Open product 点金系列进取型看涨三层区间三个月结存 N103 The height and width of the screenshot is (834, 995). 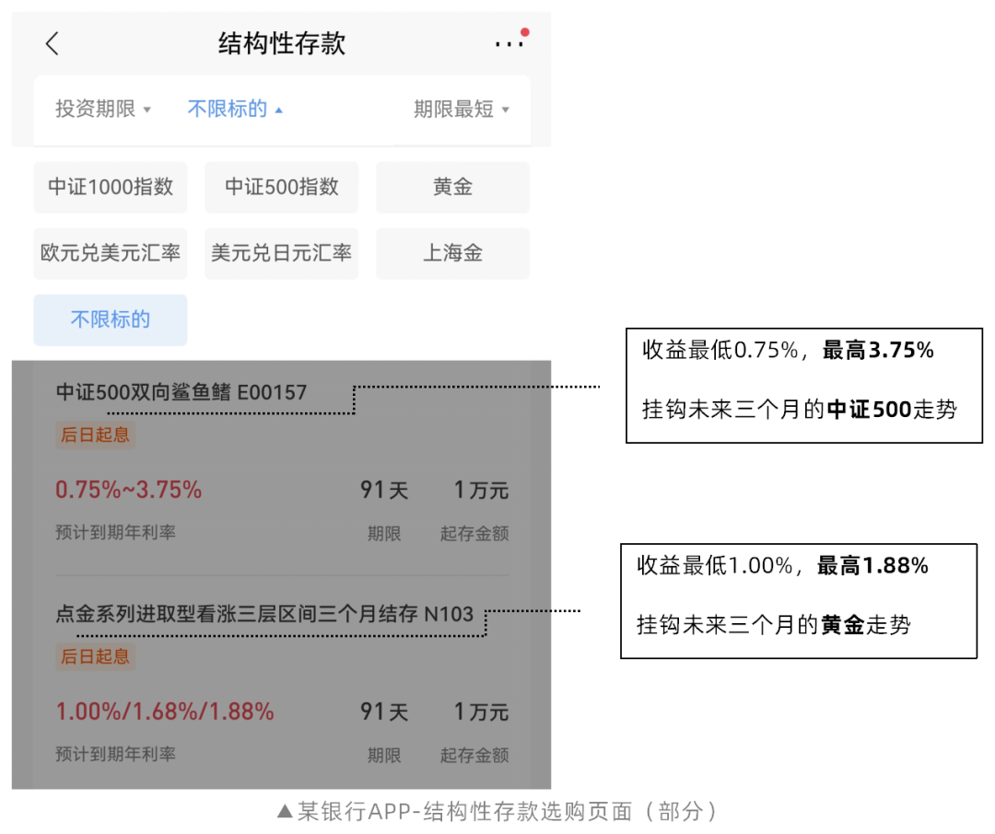pyautogui.click(x=264, y=613)
